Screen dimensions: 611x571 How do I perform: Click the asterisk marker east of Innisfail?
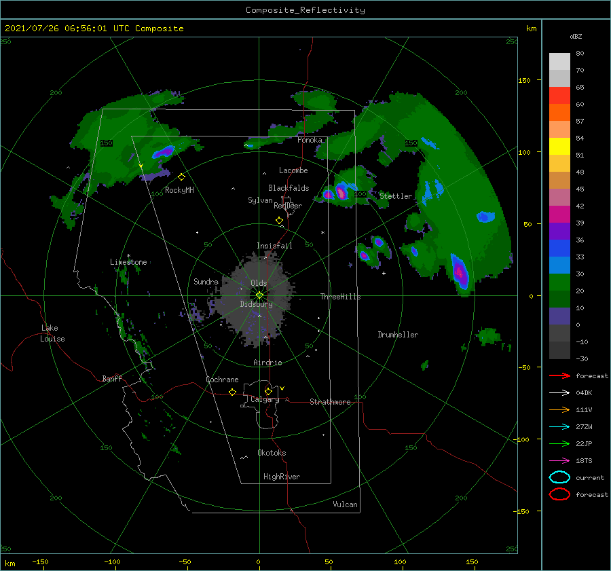pos(322,233)
